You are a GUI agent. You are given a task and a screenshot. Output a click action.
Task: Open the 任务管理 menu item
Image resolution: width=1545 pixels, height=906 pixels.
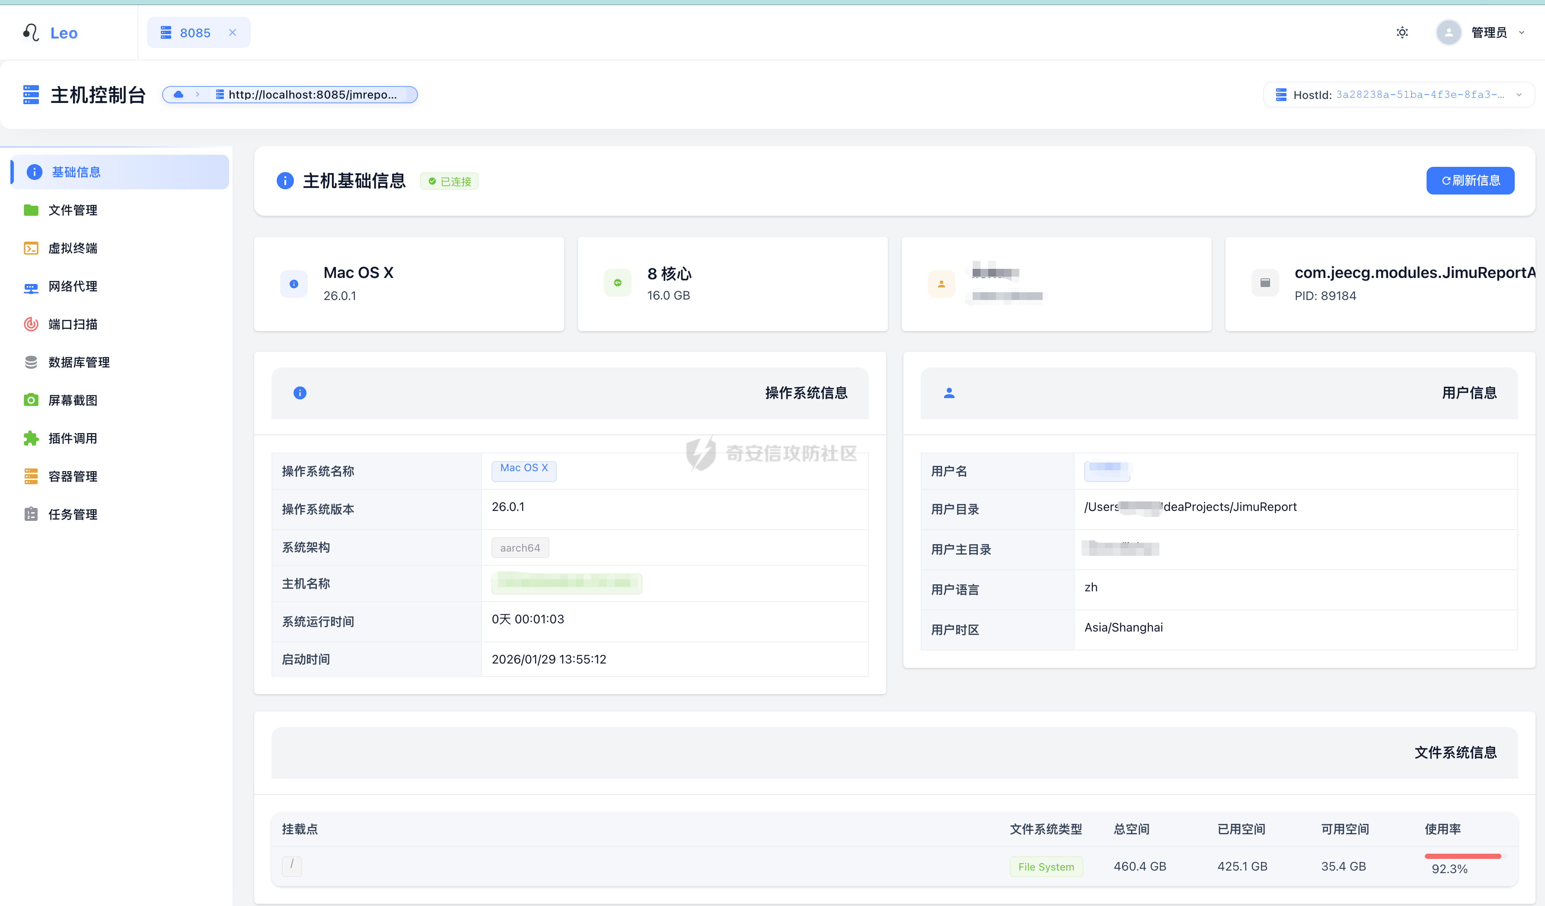click(x=72, y=514)
